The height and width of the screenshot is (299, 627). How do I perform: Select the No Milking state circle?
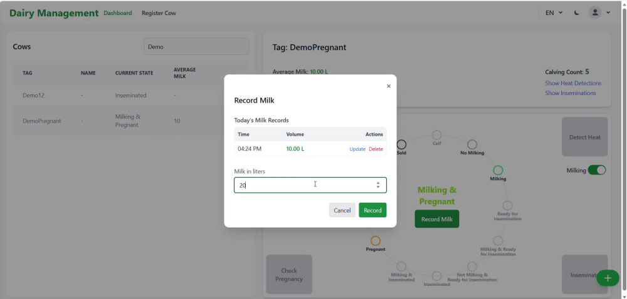coord(472,144)
